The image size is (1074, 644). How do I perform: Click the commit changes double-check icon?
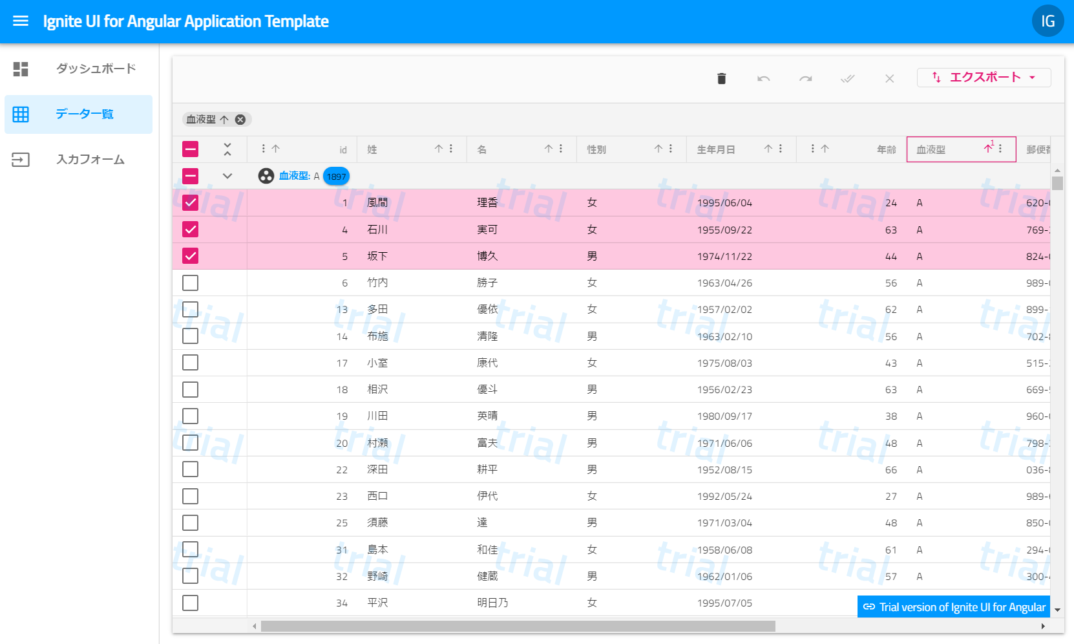pyautogui.click(x=847, y=78)
